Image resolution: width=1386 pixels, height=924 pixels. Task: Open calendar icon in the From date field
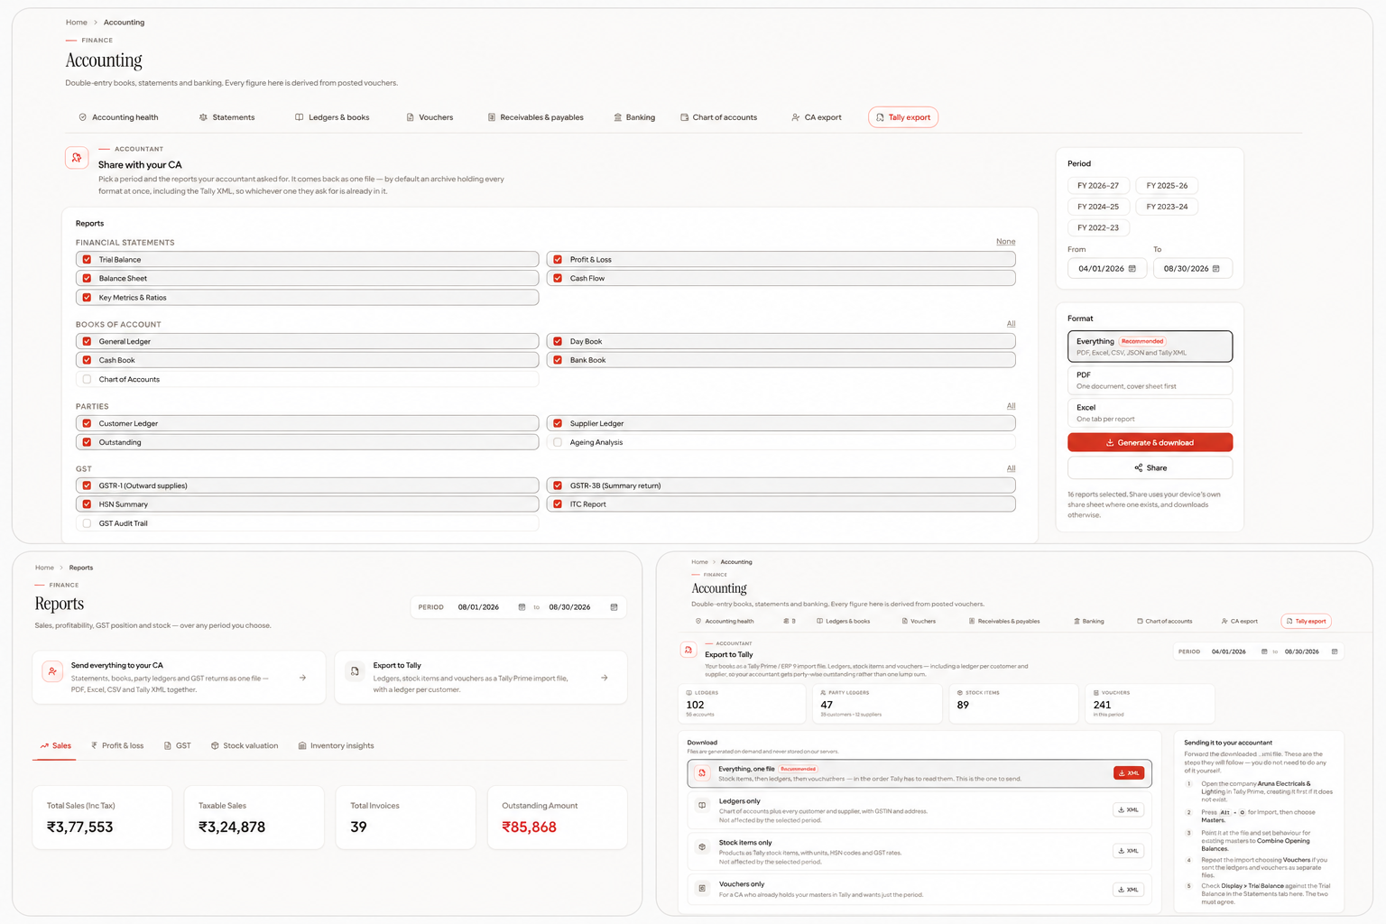click(1132, 269)
